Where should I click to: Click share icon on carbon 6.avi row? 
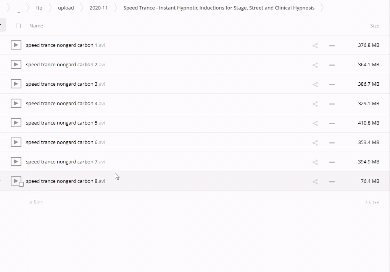coord(315,142)
